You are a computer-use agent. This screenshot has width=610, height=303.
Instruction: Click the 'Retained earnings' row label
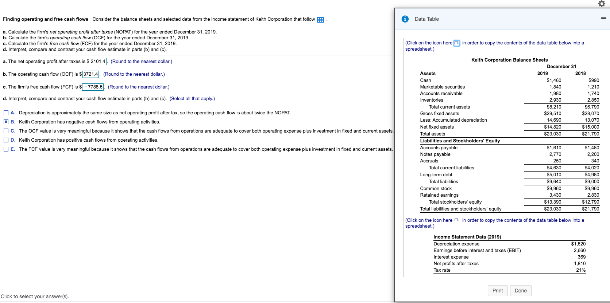pos(439,195)
